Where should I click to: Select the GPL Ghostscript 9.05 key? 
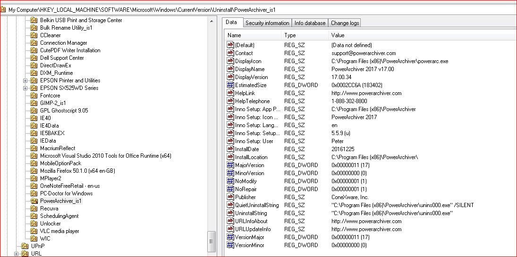coord(64,111)
